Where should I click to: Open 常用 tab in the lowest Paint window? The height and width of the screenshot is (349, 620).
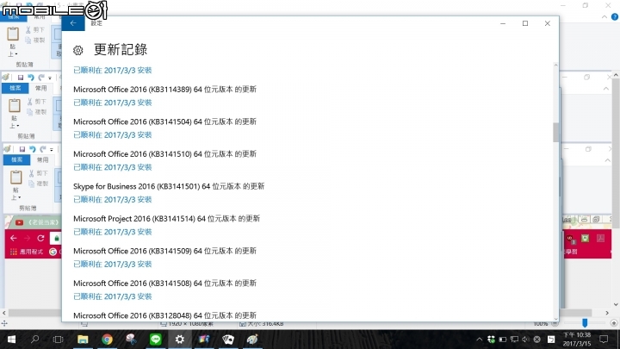tap(42, 159)
